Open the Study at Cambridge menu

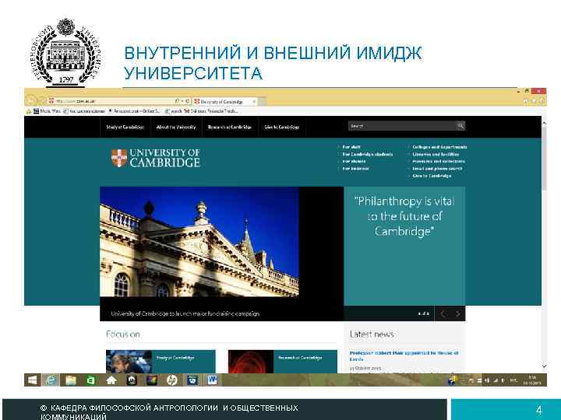click(x=125, y=127)
